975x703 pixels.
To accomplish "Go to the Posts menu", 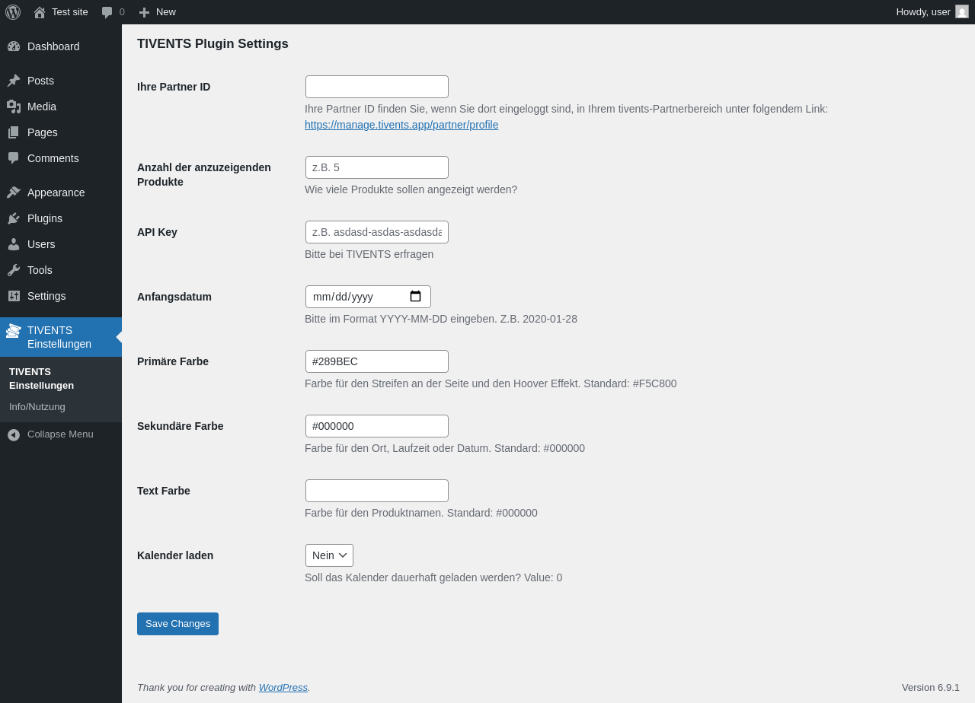I will click(x=61, y=81).
